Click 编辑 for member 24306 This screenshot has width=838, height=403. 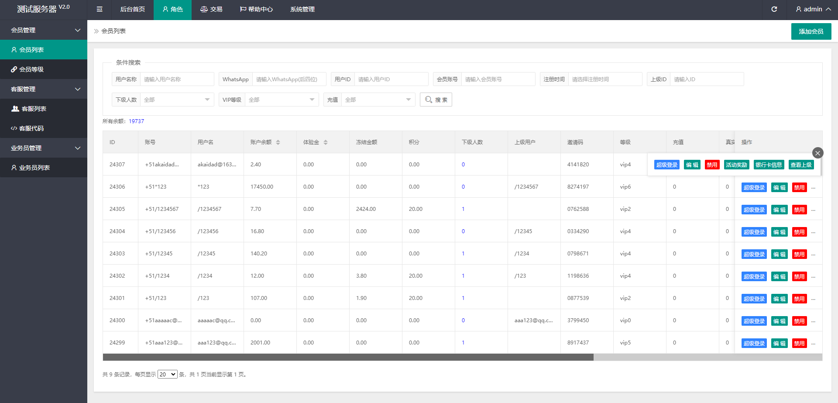point(780,188)
